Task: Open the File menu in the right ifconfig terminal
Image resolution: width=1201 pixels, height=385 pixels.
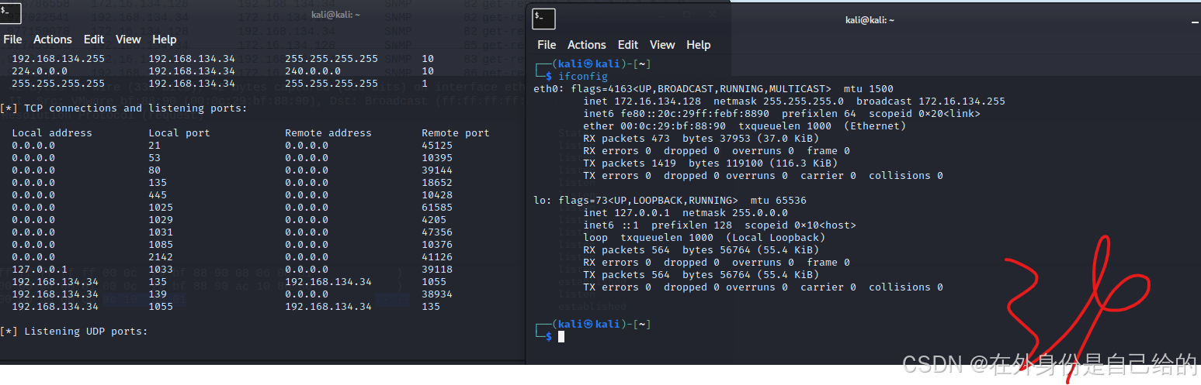Action: click(547, 45)
